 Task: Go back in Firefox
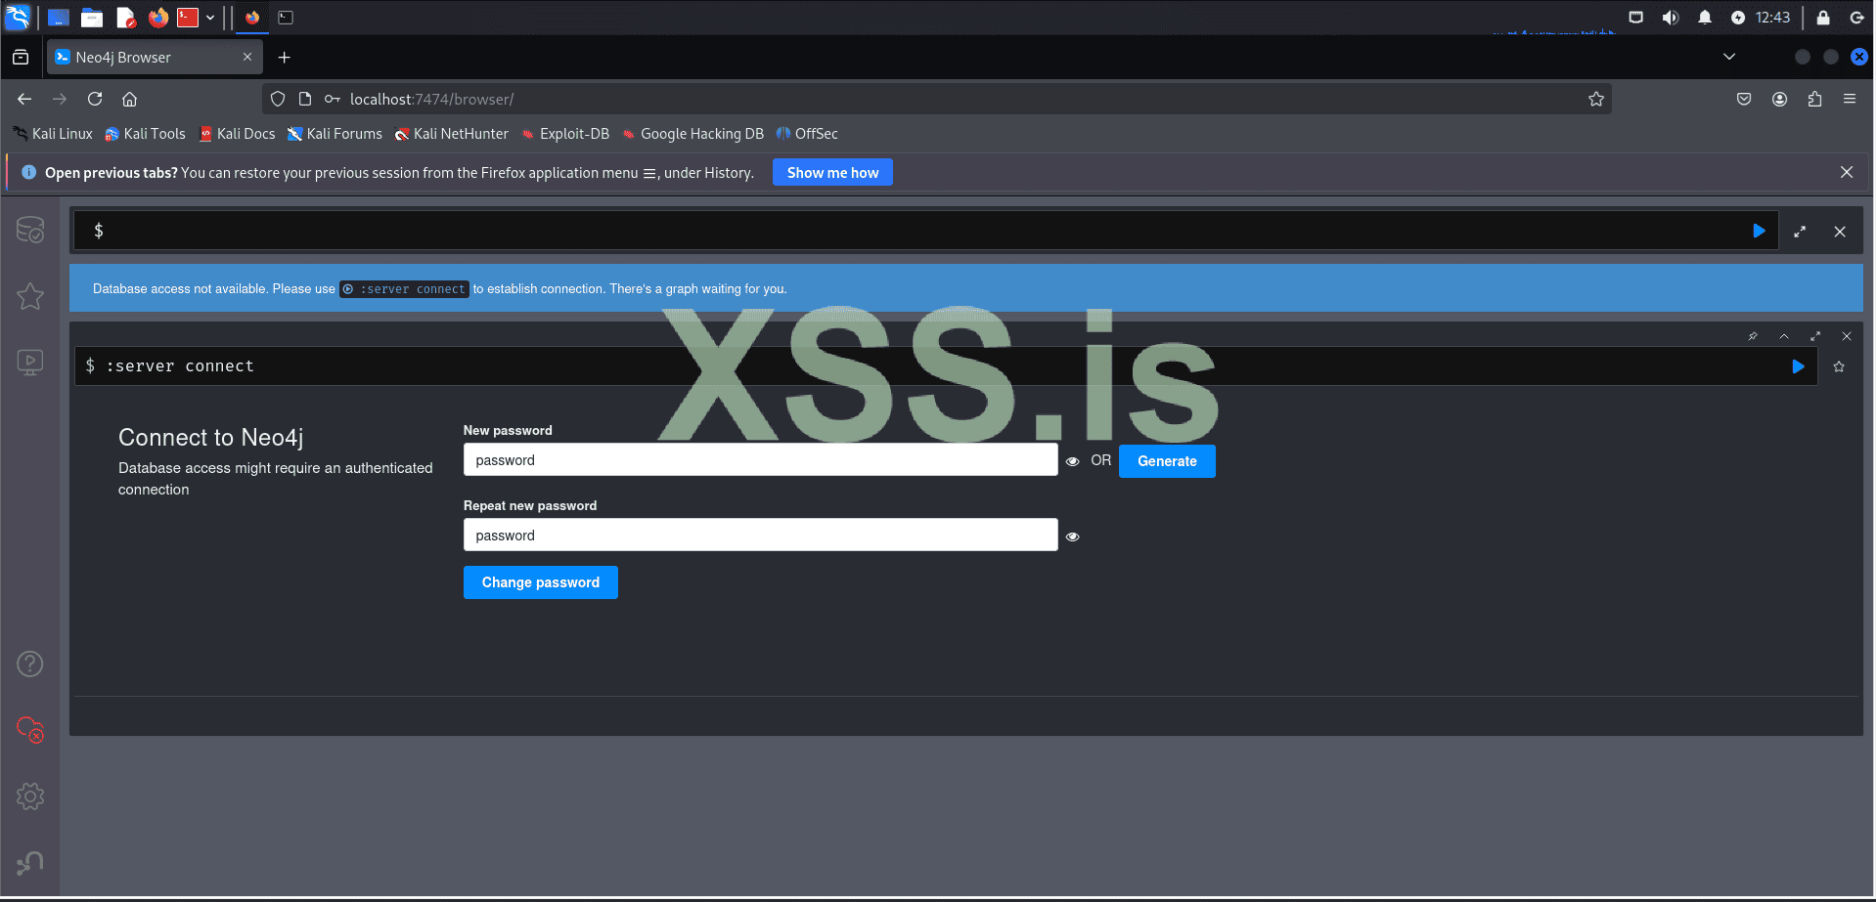pyautogui.click(x=24, y=99)
